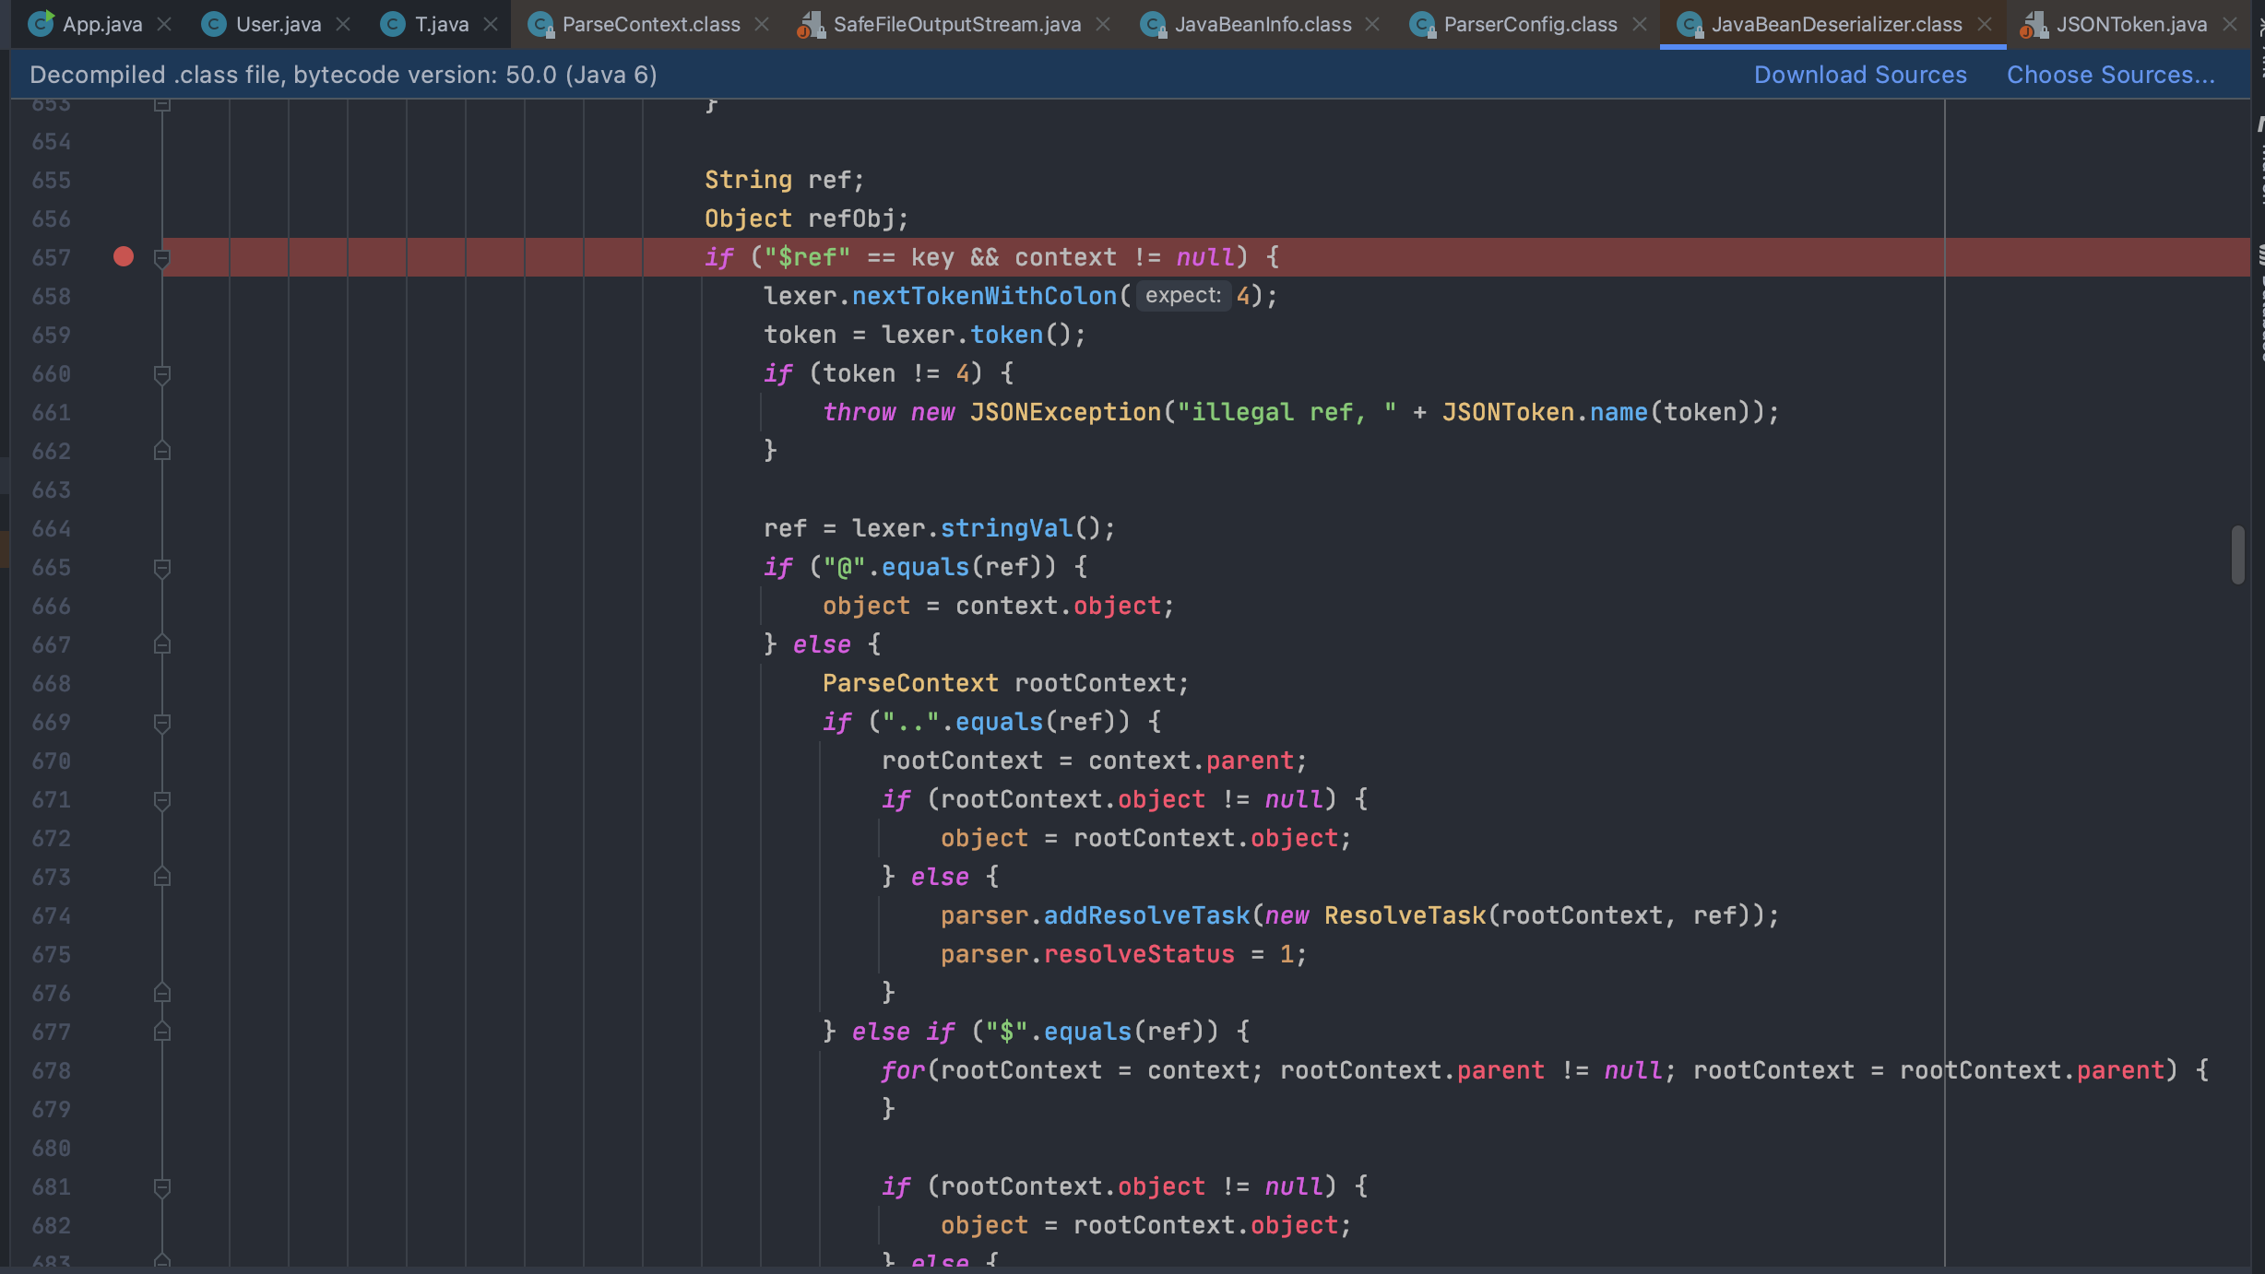2265x1274 pixels.
Task: Click the App.java file icon
Action: point(40,24)
